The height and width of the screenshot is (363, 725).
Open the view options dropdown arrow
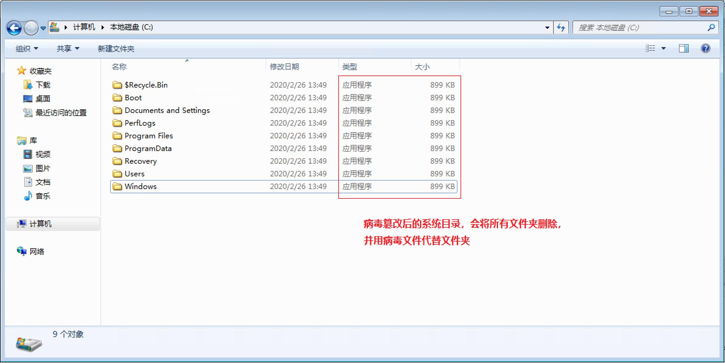(x=664, y=48)
